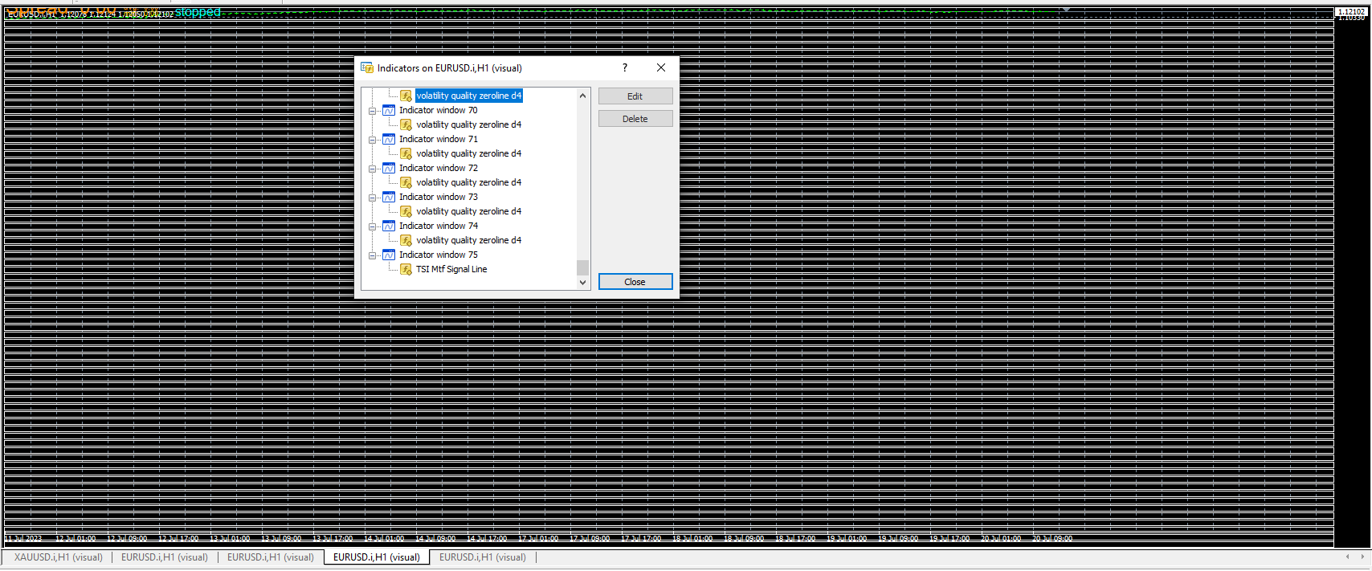Click the indicator icon under Indicator window 70
This screenshot has width=1372, height=571.
click(x=406, y=125)
